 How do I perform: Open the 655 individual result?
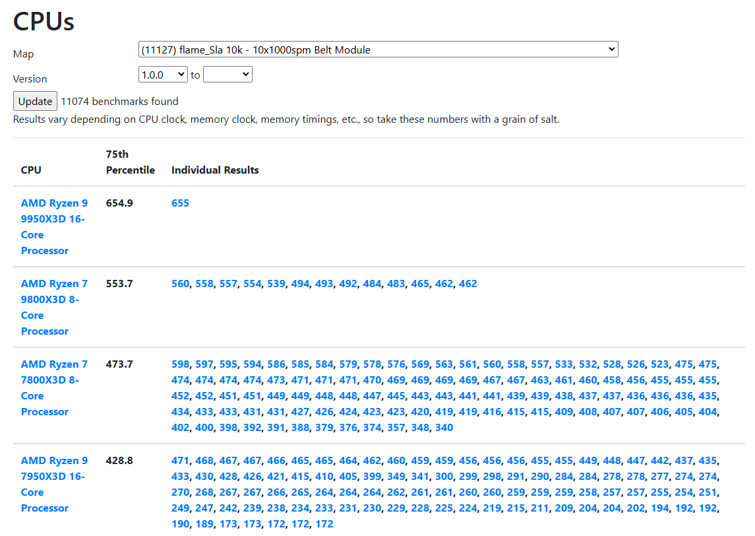tap(180, 203)
